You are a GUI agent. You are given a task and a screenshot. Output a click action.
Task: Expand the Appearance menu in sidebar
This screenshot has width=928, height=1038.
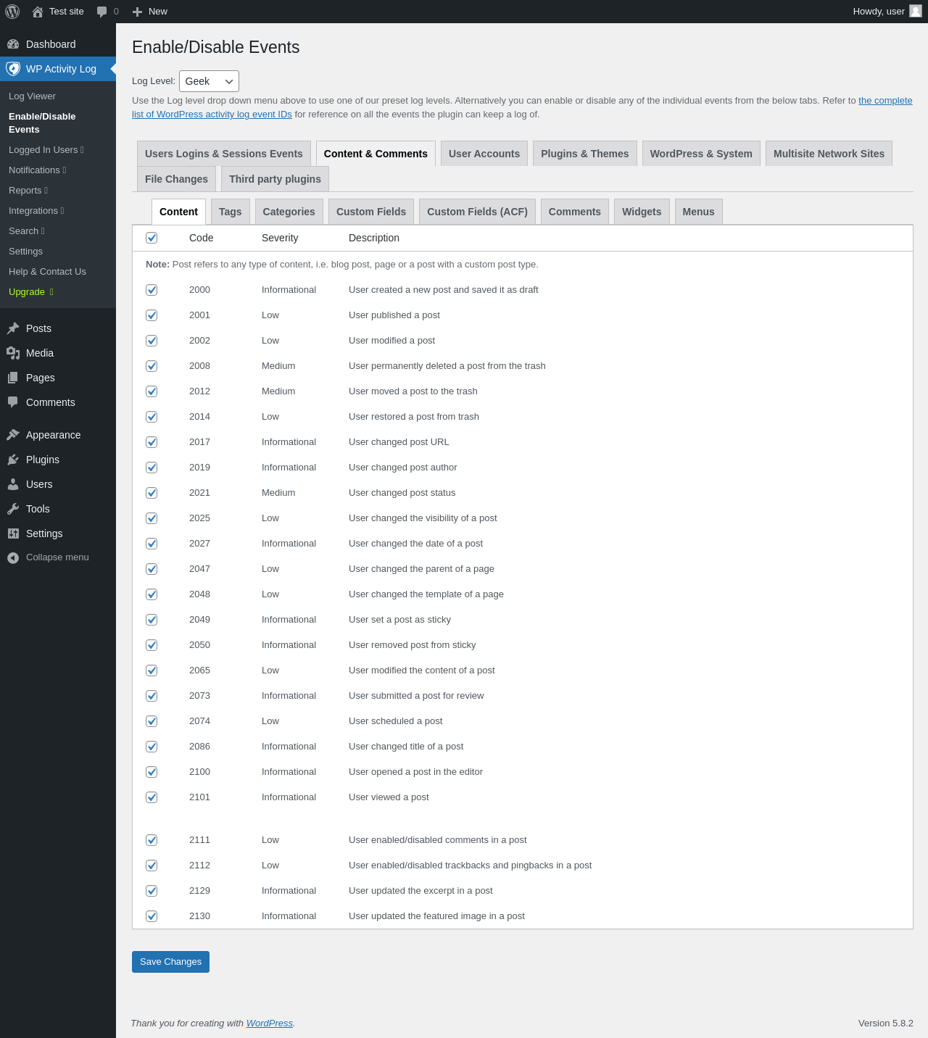(x=53, y=435)
